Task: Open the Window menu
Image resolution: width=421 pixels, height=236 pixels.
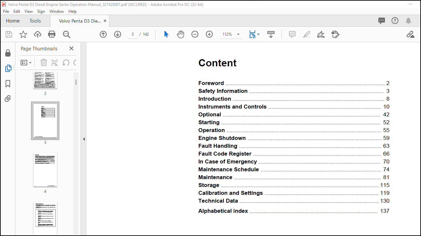Action: click(57, 11)
